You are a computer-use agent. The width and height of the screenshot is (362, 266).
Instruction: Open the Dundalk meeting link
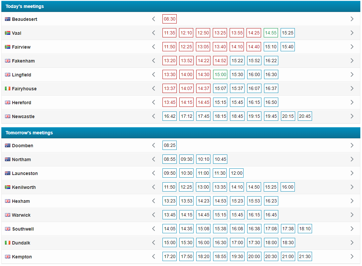point(21,243)
